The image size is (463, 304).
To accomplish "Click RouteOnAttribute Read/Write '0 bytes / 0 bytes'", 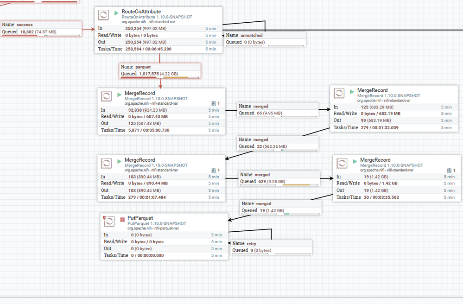I will (x=141, y=35).
